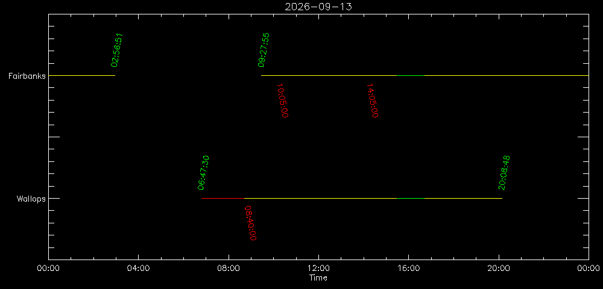This screenshot has height=289, width=603.
Task: Select the 20:08:48 green timestamp label
Action: 504,173
